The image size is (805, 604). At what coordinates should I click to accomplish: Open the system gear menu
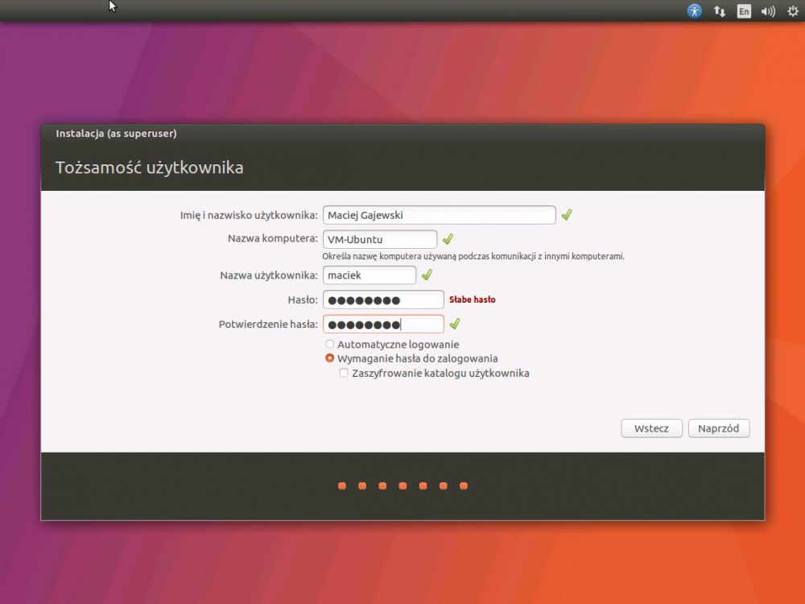click(x=793, y=10)
